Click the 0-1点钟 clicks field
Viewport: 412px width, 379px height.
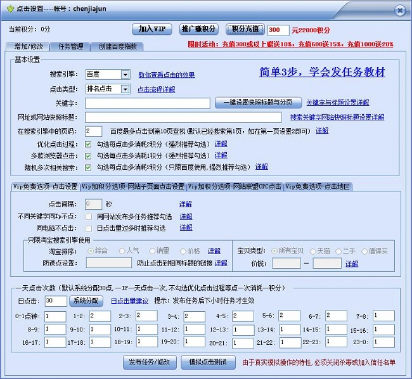pyautogui.click(x=55, y=316)
